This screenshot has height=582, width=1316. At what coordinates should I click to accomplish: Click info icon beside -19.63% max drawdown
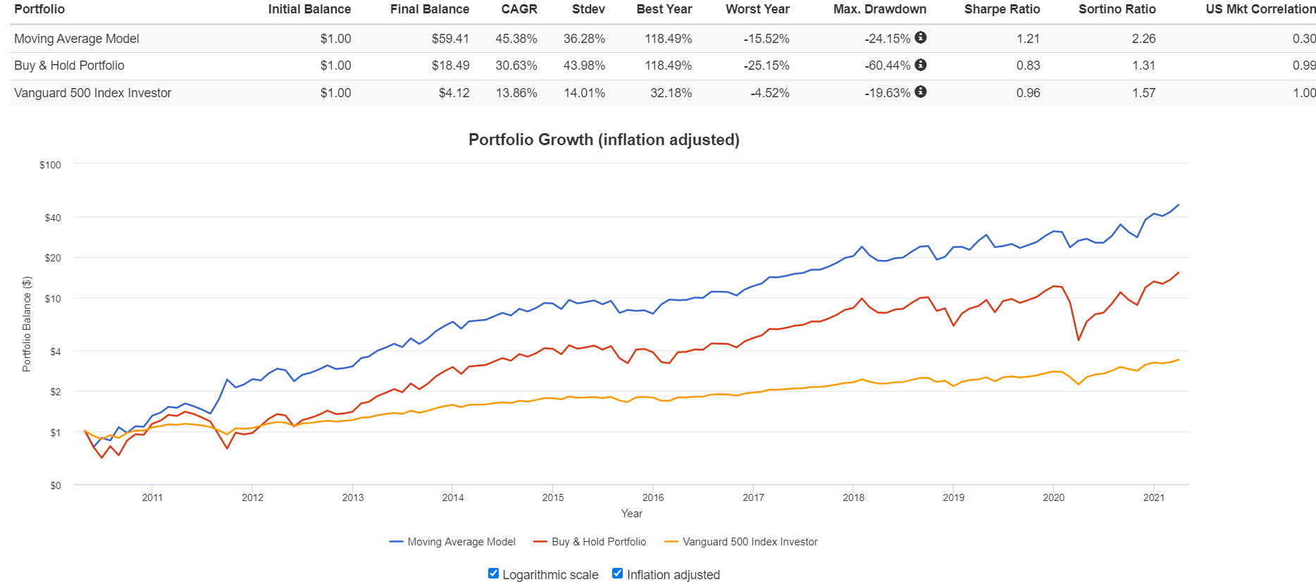pos(921,92)
